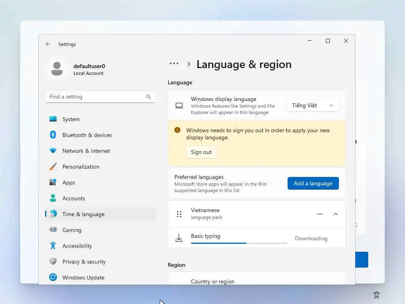Open Bluetooth & devices settings
Image resolution: width=405 pixels, height=304 pixels.
click(x=101, y=135)
